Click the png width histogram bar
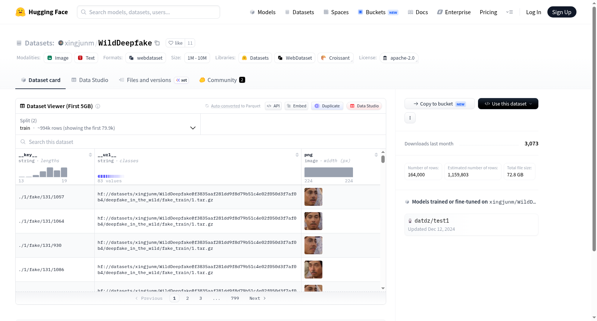This screenshot has width=597, height=321. (329, 172)
